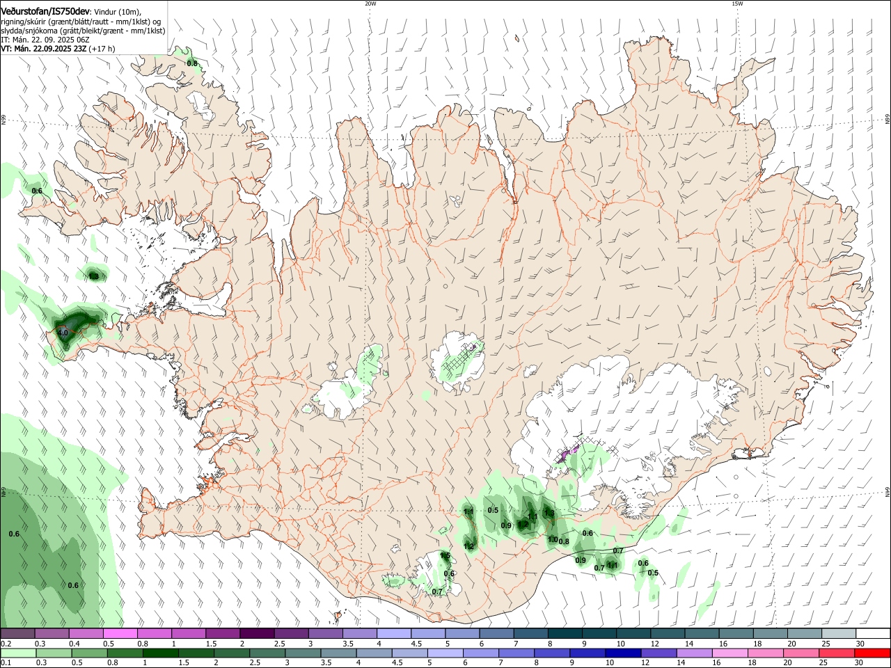
Task: Select upper legend swatch above label 0.4
Action: tap(86, 633)
